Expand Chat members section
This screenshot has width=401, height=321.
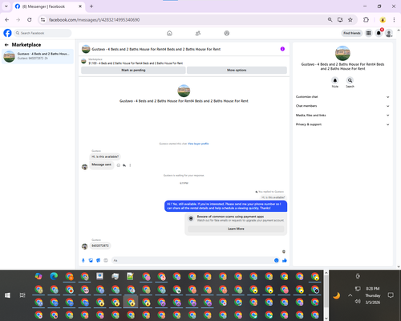pos(342,106)
